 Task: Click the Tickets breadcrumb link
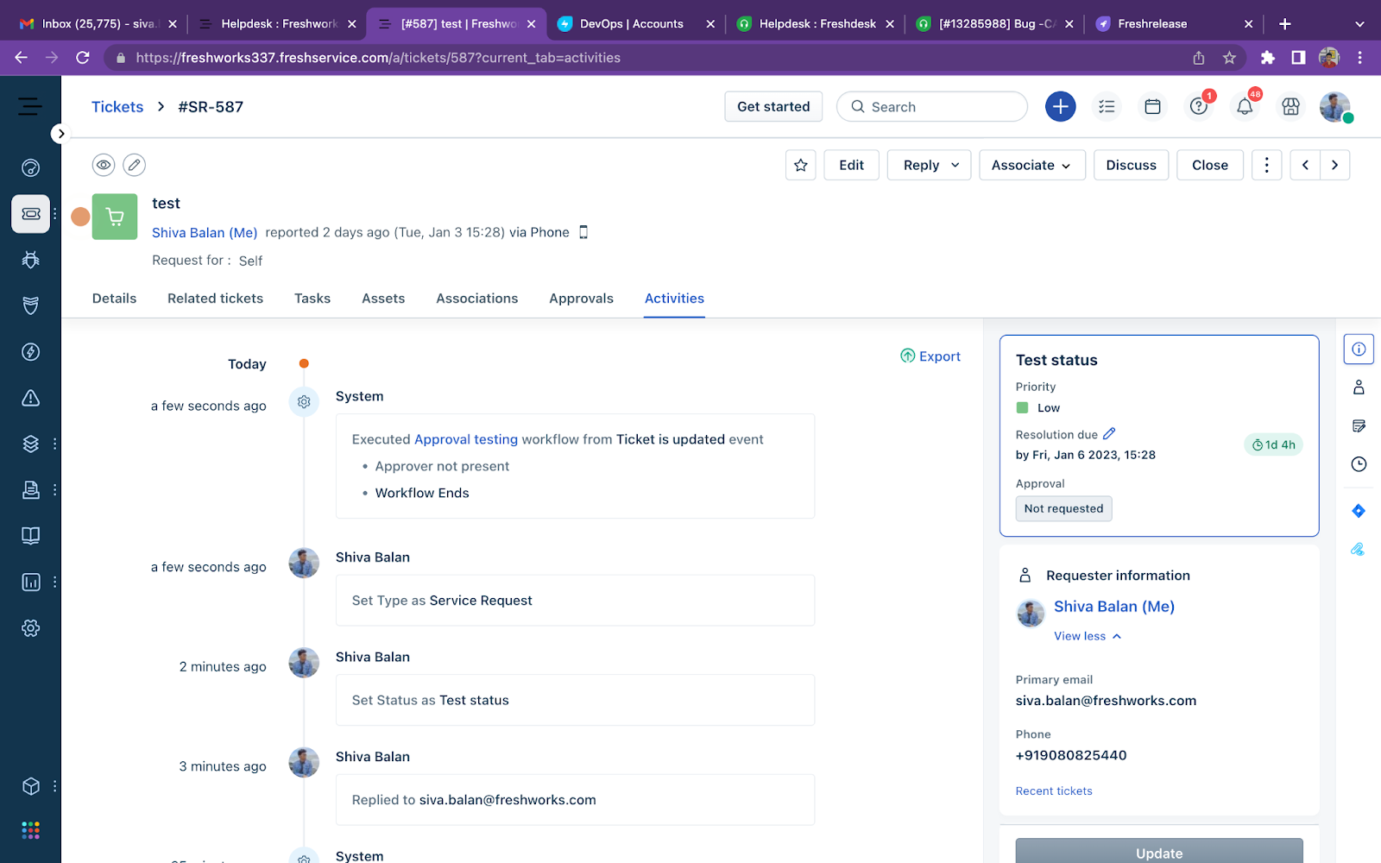tap(117, 107)
